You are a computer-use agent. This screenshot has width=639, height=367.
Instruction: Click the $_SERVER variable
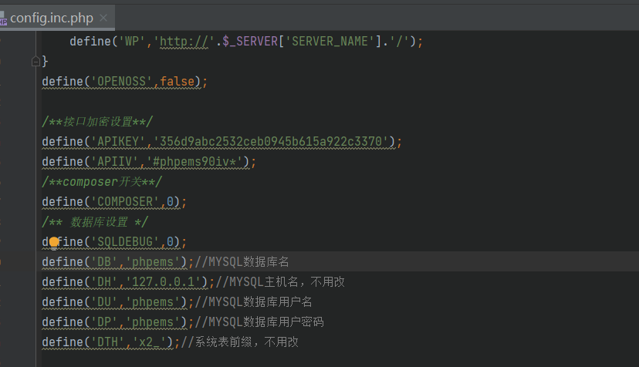[x=250, y=41]
